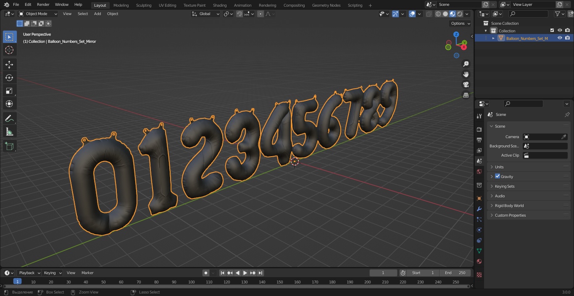The image size is (574, 296).
Task: Toggle Collection viewport visibility eye
Action: 560,30
